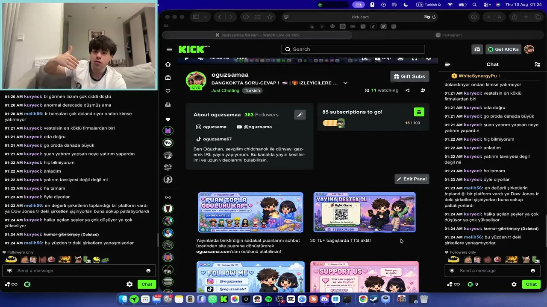
Task: Switch to oguzsamaa Stream Safari tab
Action: [x=257, y=35]
